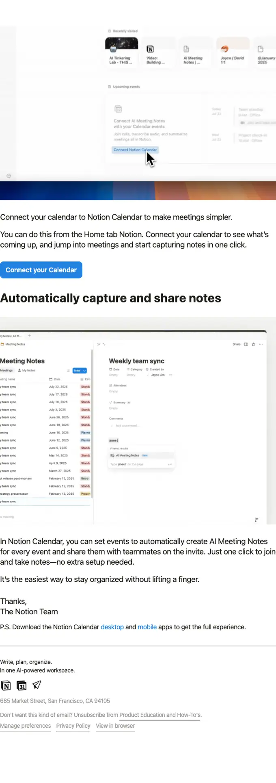Click the calendar icon above Connect AI Meeting Notes

pos(118,109)
